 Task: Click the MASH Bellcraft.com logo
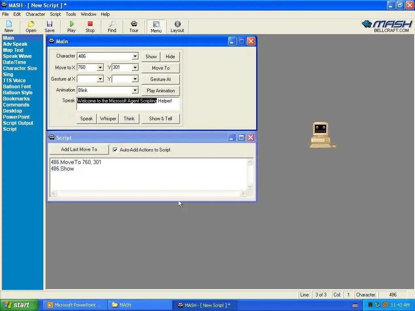click(x=387, y=26)
